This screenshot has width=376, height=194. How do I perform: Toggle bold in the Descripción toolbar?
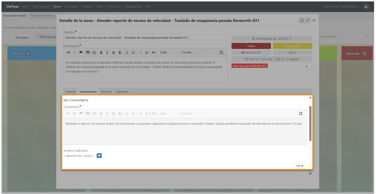[101, 53]
